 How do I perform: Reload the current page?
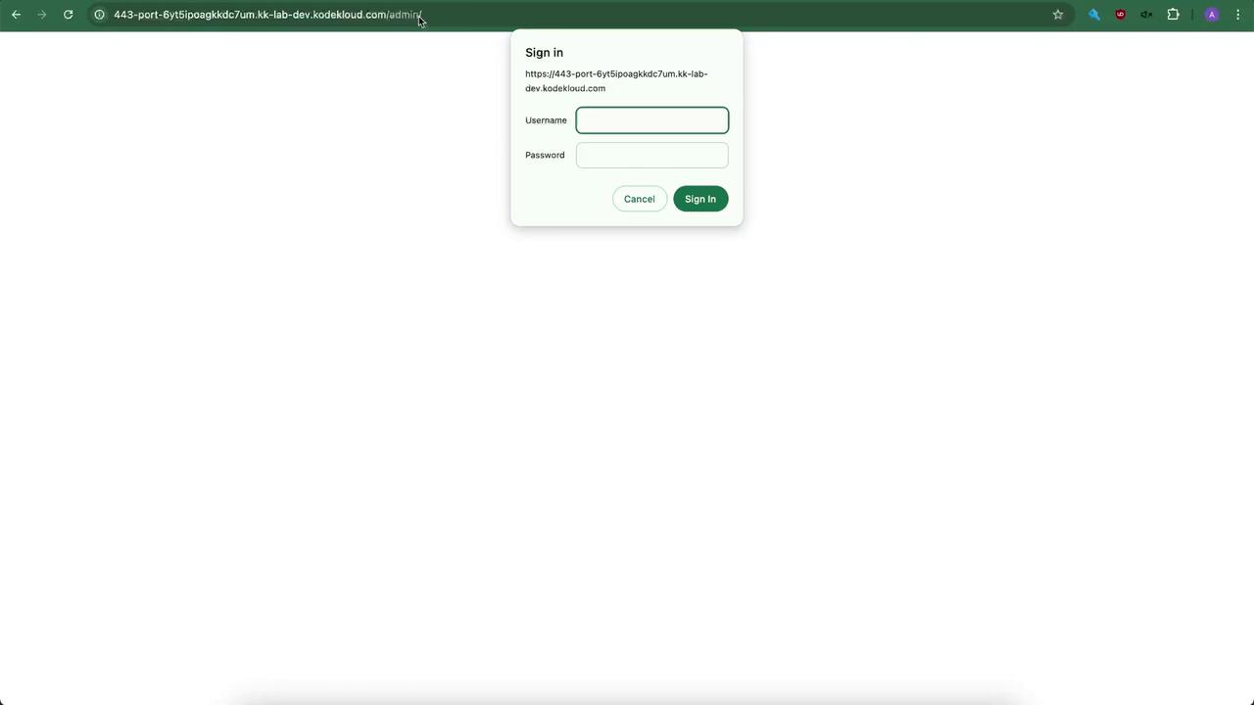[68, 15]
